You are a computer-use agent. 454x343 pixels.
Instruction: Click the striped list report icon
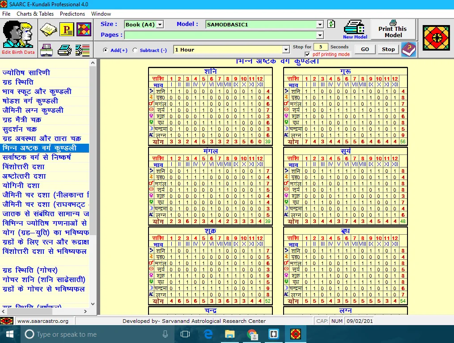82,50
